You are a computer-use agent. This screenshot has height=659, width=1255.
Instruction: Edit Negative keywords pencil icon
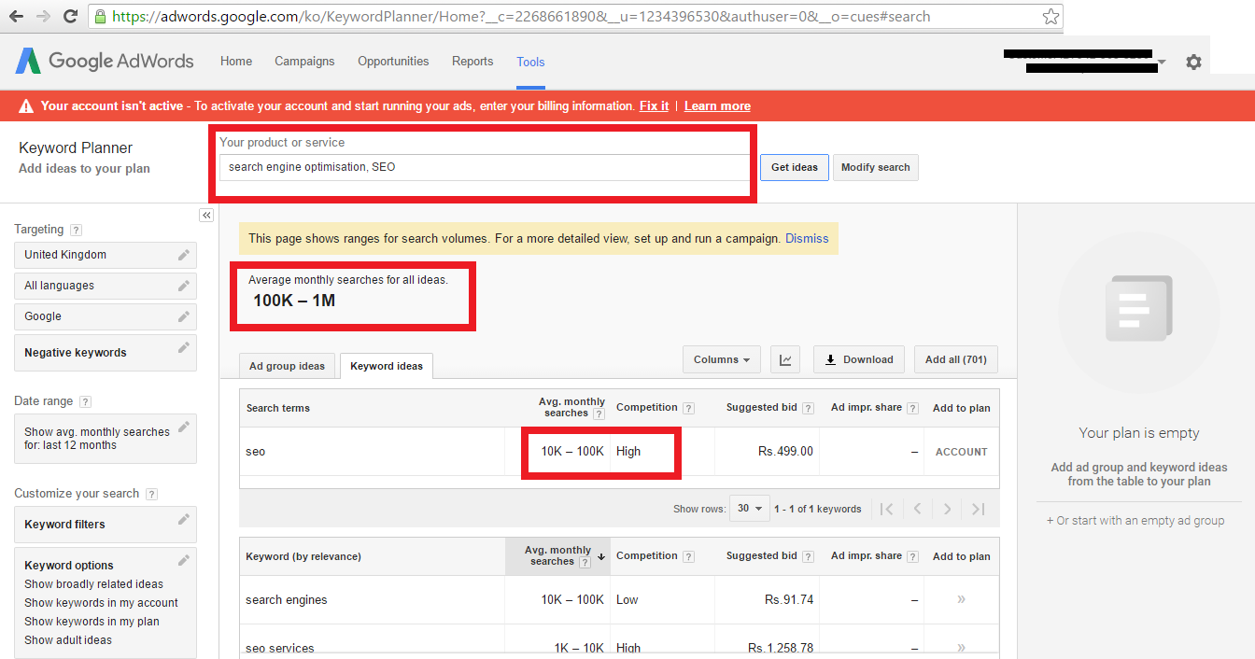[184, 347]
